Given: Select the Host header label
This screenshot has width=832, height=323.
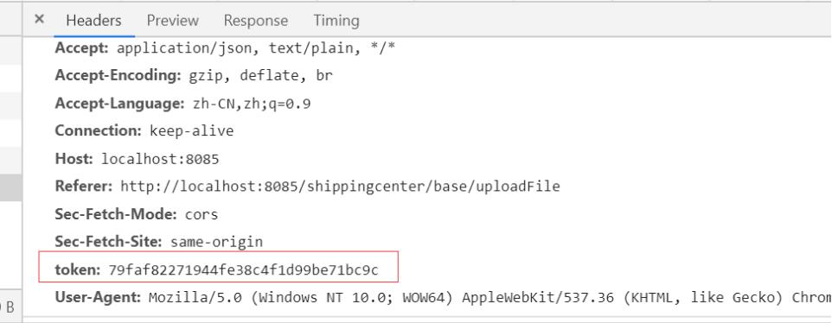Looking at the screenshot, I should [x=74, y=158].
